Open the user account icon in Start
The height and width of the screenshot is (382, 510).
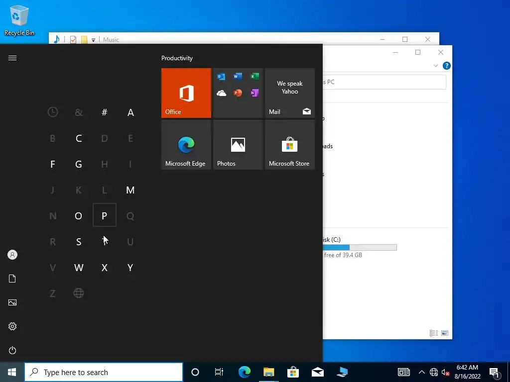point(12,255)
